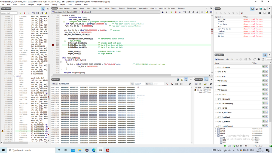Screen dimensions: 272x153
Task: Open the Target menu
Action: coord(62,5)
